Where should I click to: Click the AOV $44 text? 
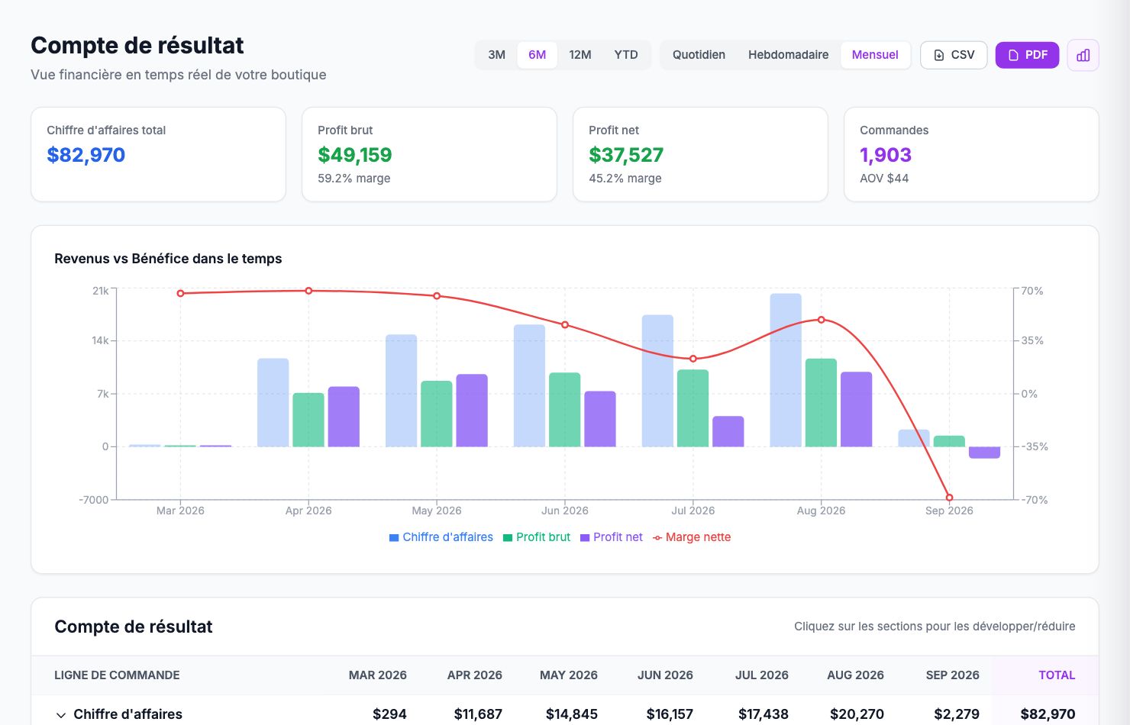tap(884, 179)
